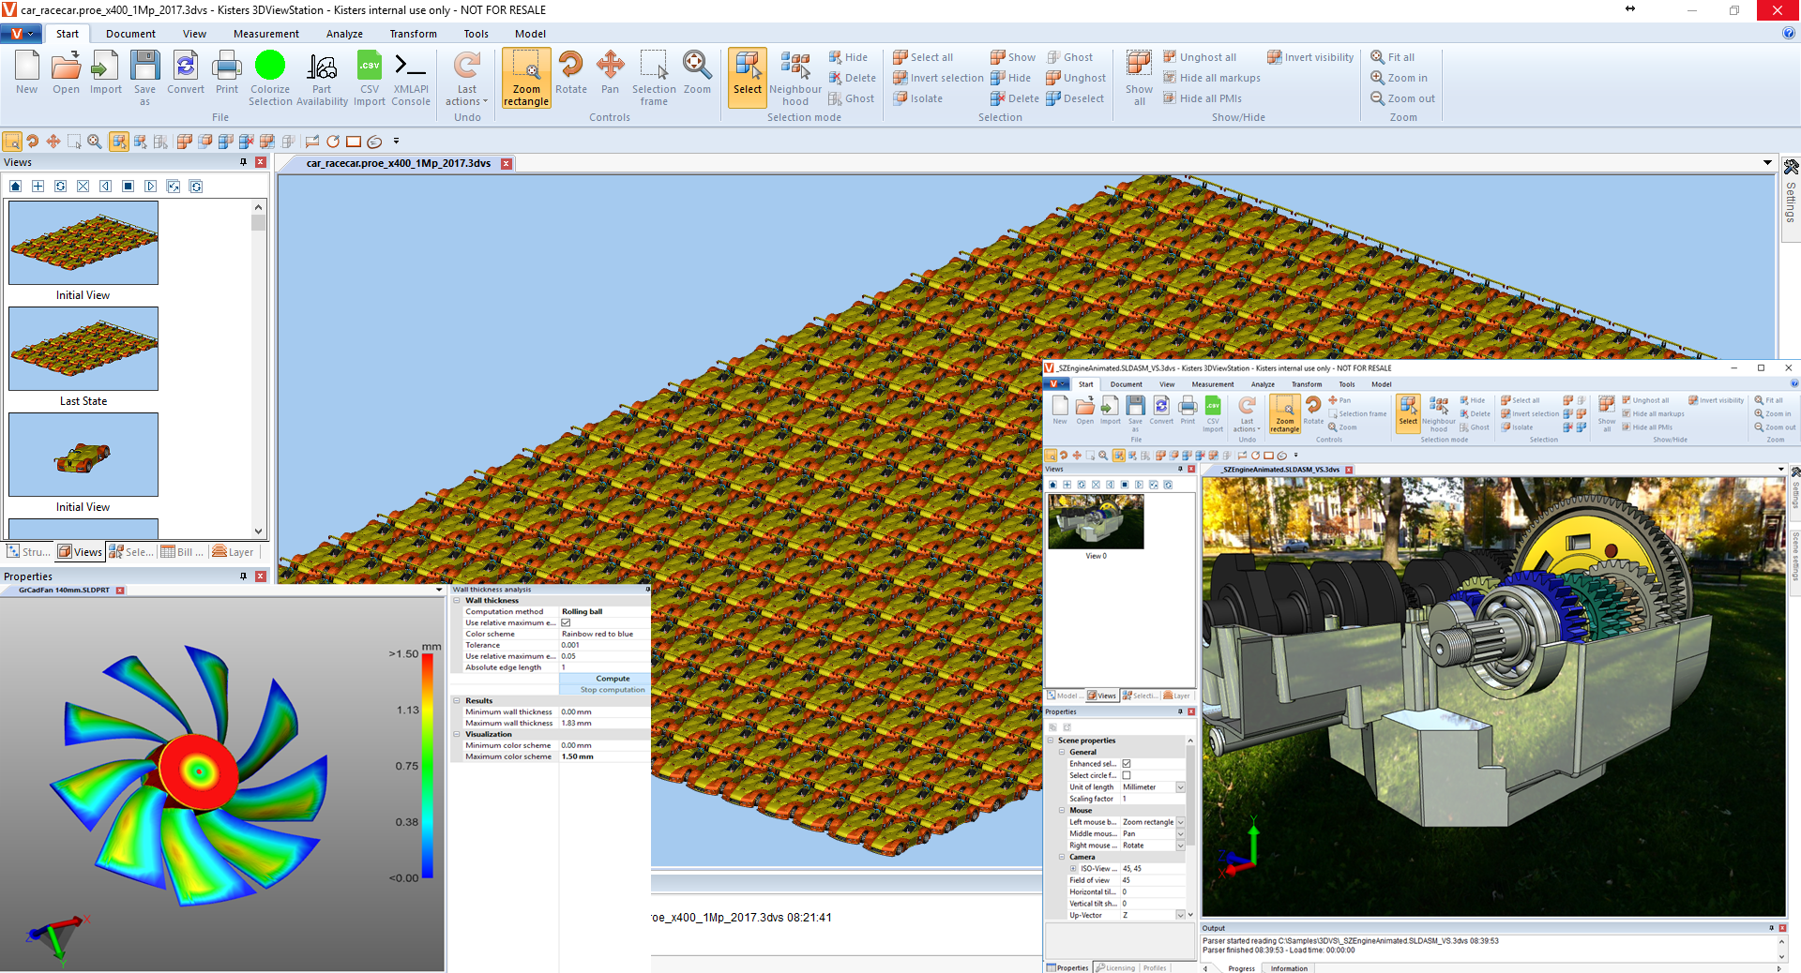Collapse the Wall thickness section
This screenshot has width=1801, height=973.
pyautogui.click(x=457, y=601)
